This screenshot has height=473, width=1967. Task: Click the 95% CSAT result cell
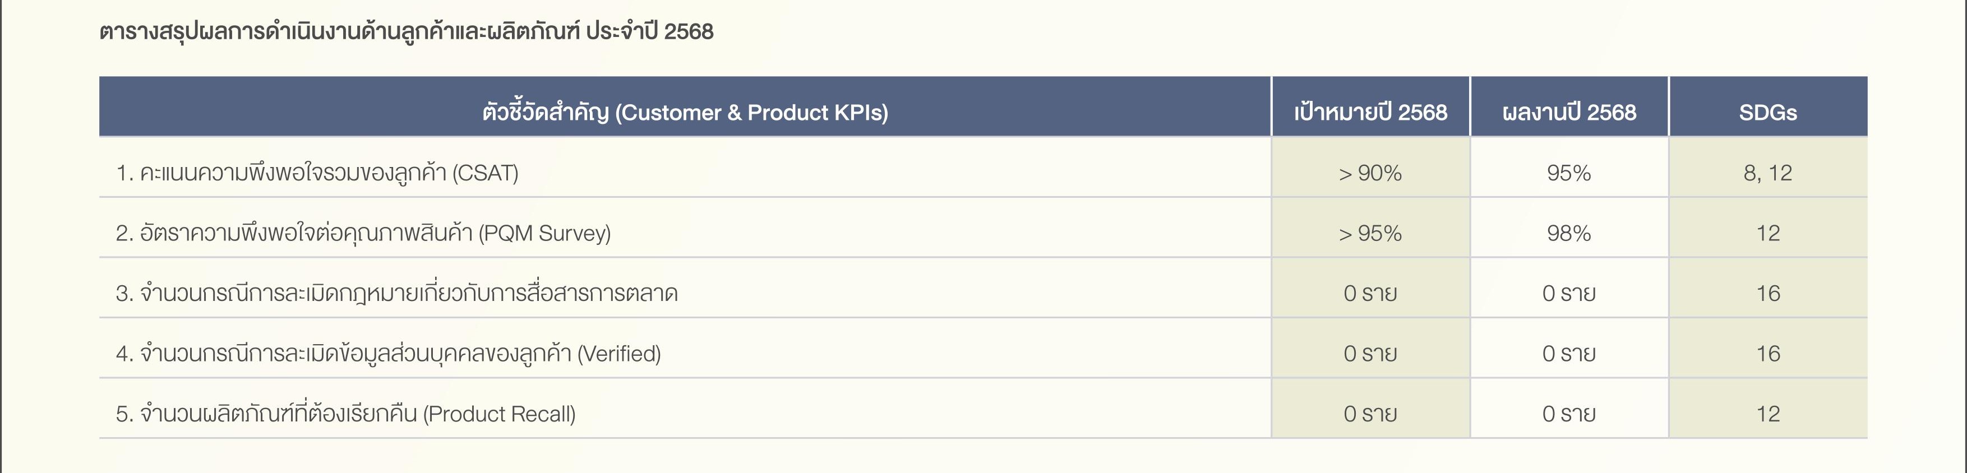pos(1569,173)
